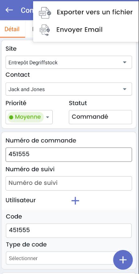Open the Type de code Sélectionner dropdown
The image size is (139, 274).
point(69,258)
